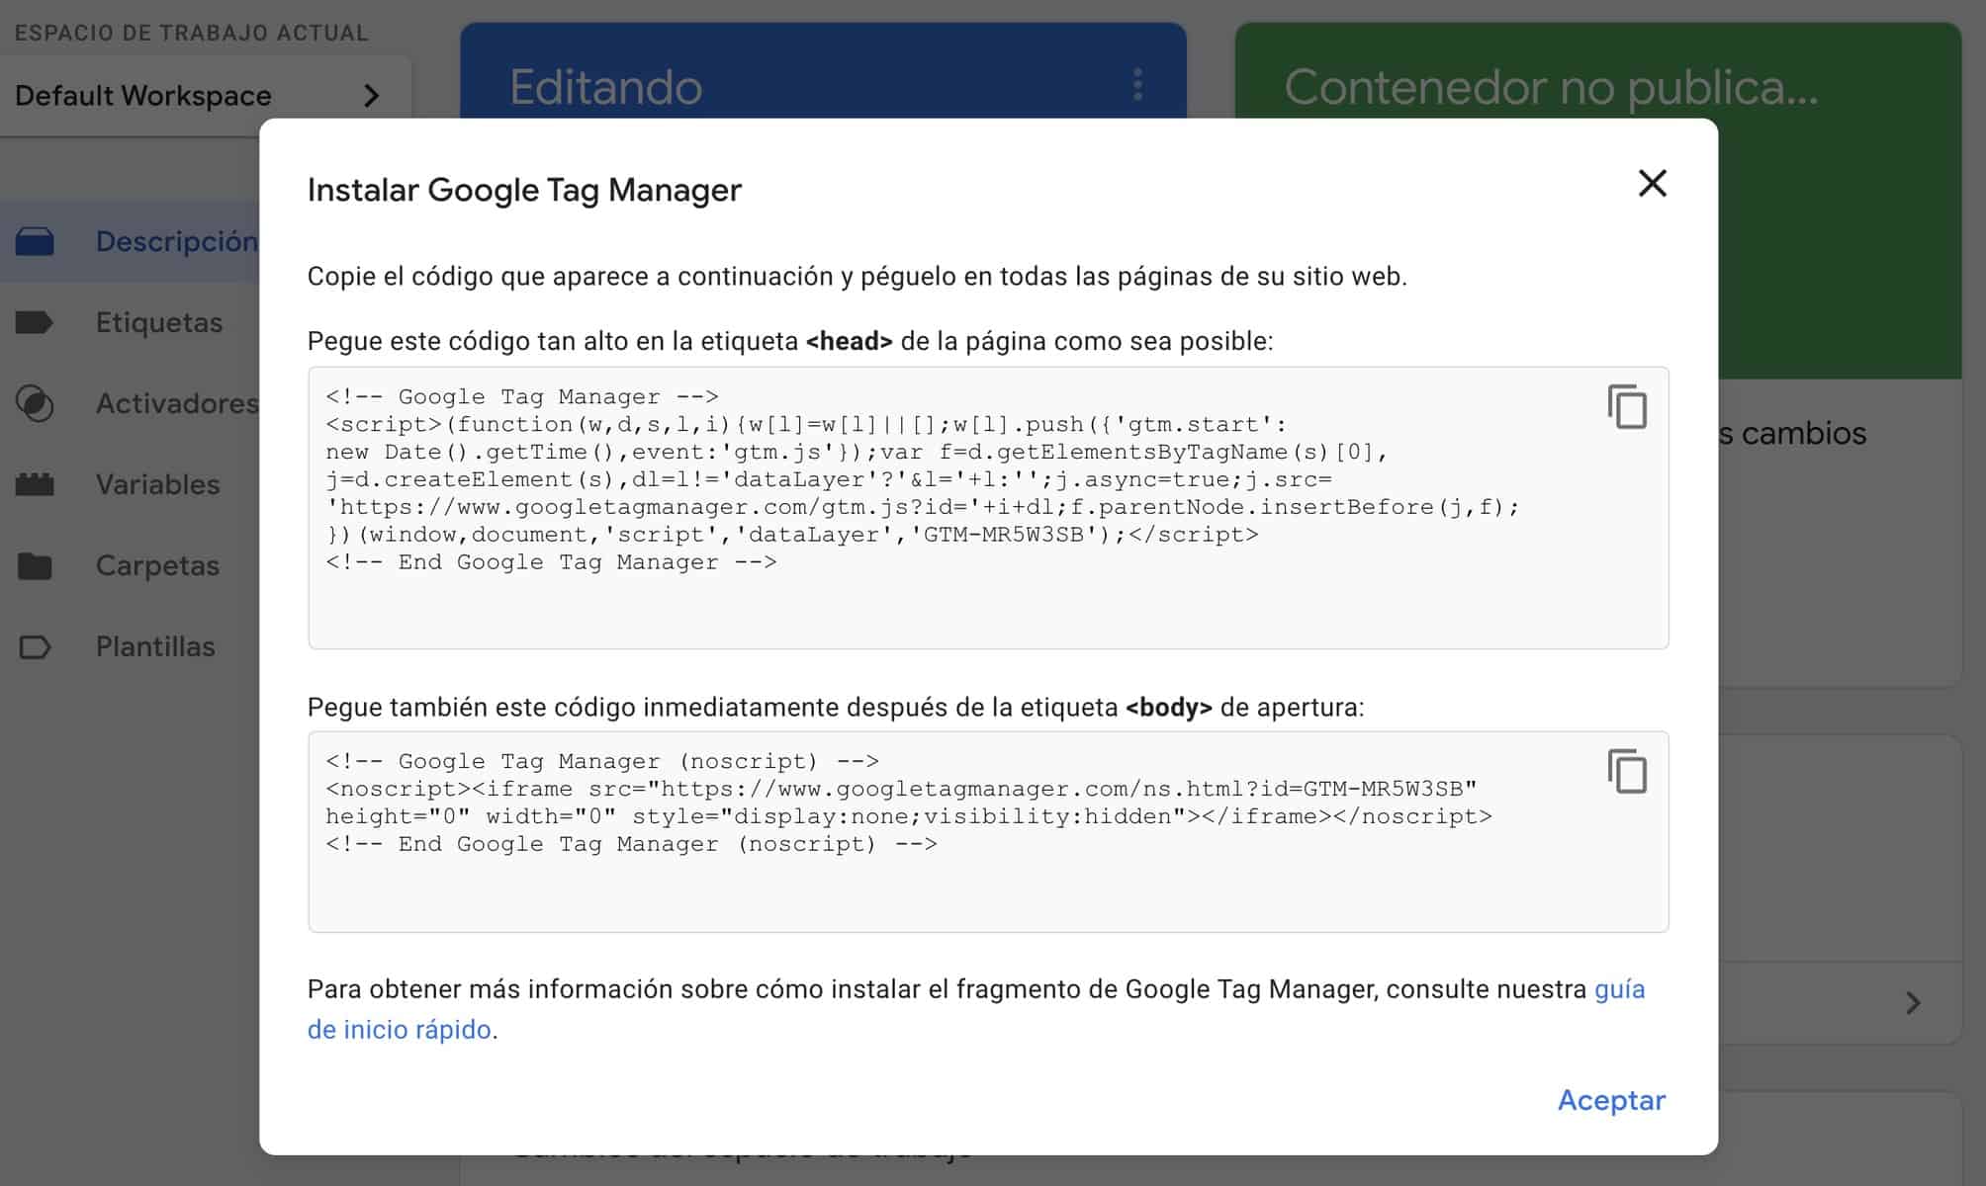
Task: Copy the head code snippet
Action: coord(1627,406)
